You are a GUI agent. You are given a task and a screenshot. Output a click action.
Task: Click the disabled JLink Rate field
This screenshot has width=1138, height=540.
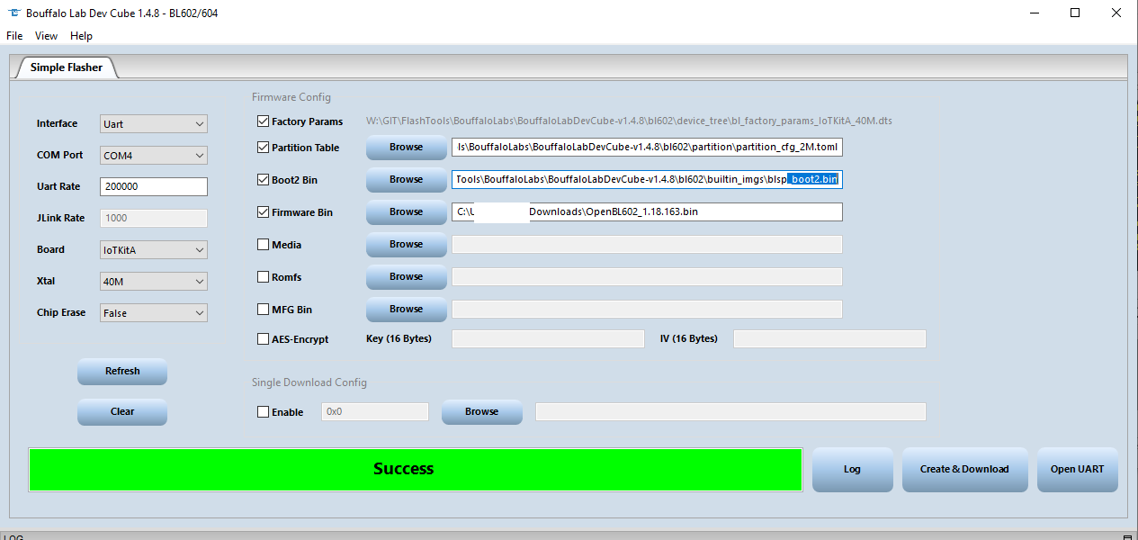point(154,218)
